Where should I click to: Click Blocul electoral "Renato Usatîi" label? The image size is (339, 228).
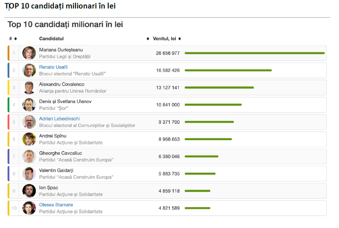(72, 74)
